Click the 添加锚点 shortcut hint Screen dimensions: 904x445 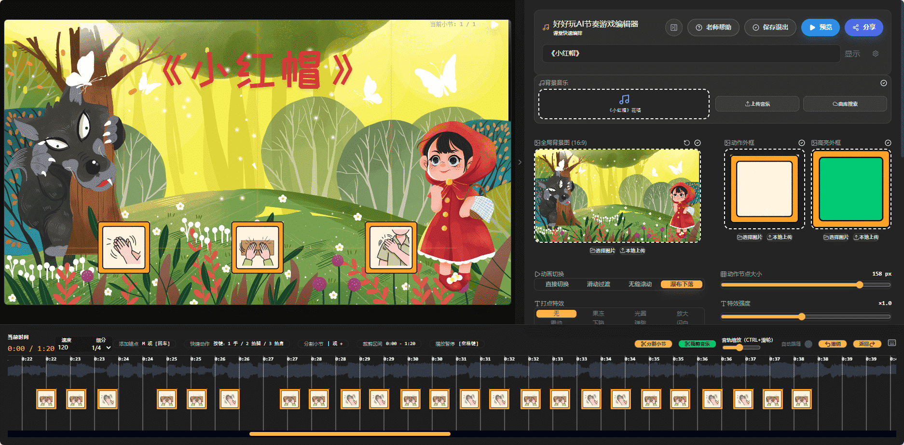click(144, 344)
